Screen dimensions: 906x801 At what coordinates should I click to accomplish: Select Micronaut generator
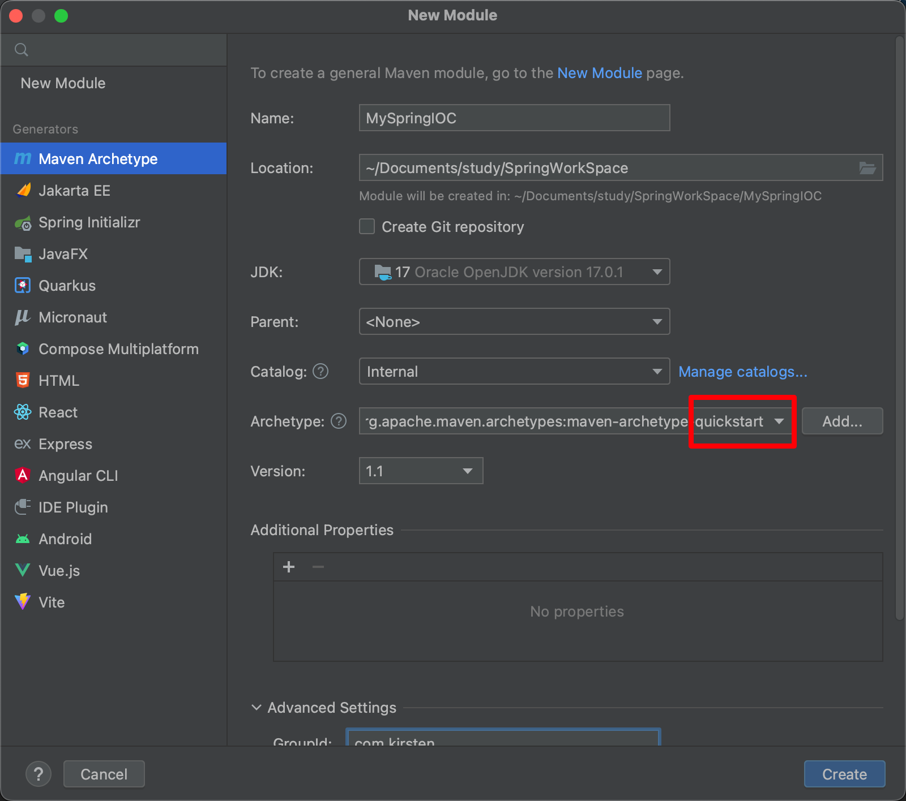coord(113,317)
